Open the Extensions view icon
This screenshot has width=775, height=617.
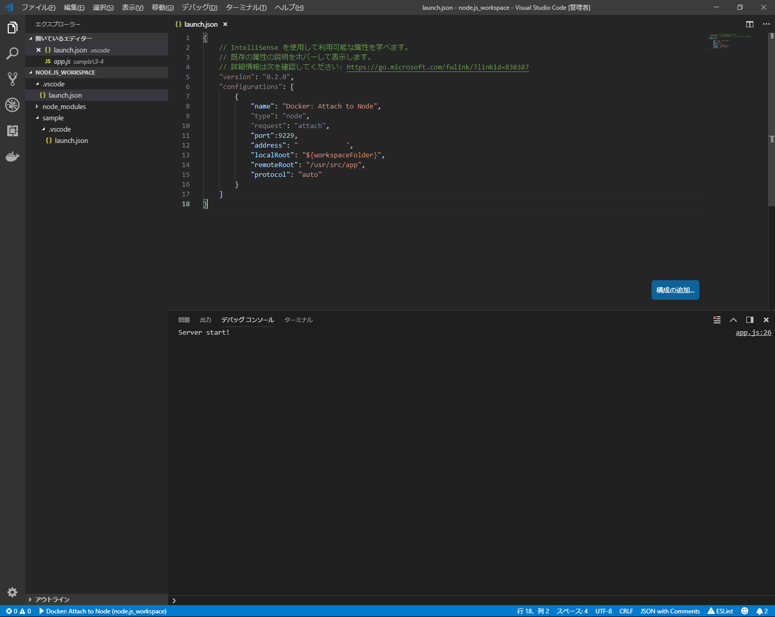coord(12,131)
